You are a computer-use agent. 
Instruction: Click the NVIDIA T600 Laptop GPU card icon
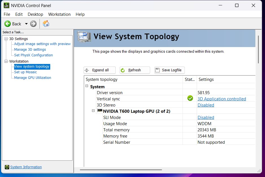[100, 111]
